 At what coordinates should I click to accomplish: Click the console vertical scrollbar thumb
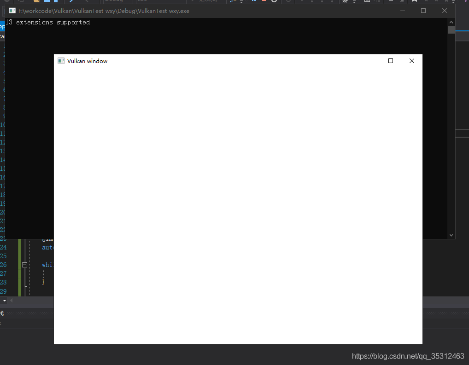pyautogui.click(x=451, y=30)
